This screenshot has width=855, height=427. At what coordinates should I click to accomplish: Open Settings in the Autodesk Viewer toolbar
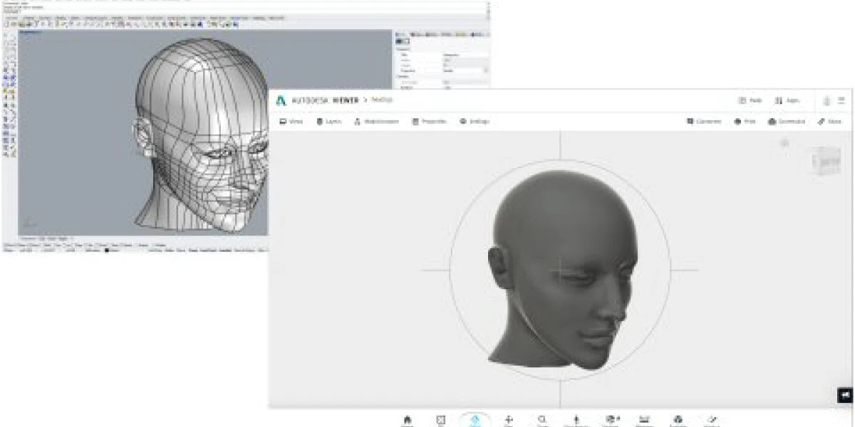[x=475, y=122]
